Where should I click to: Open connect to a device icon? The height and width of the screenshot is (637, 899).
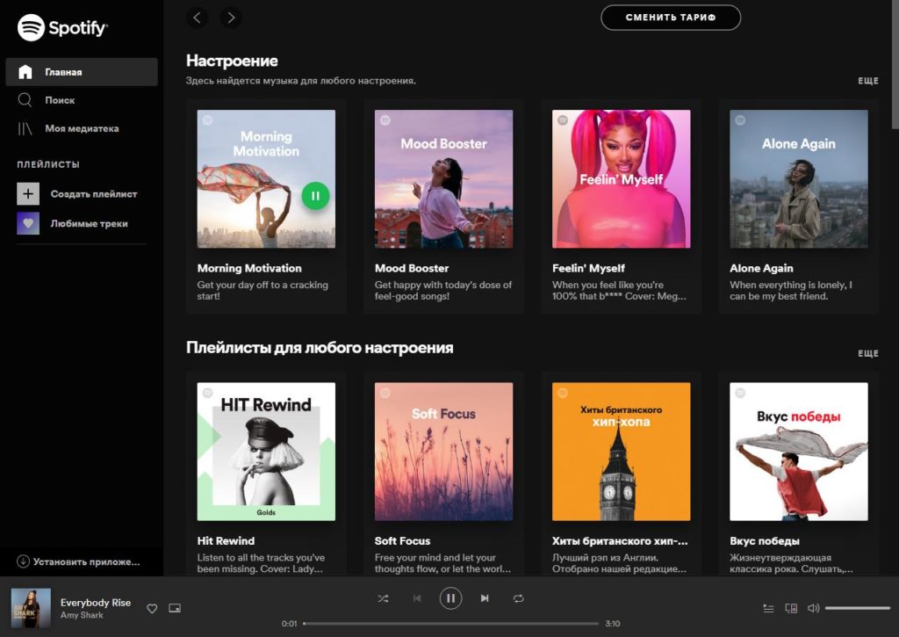[791, 608]
